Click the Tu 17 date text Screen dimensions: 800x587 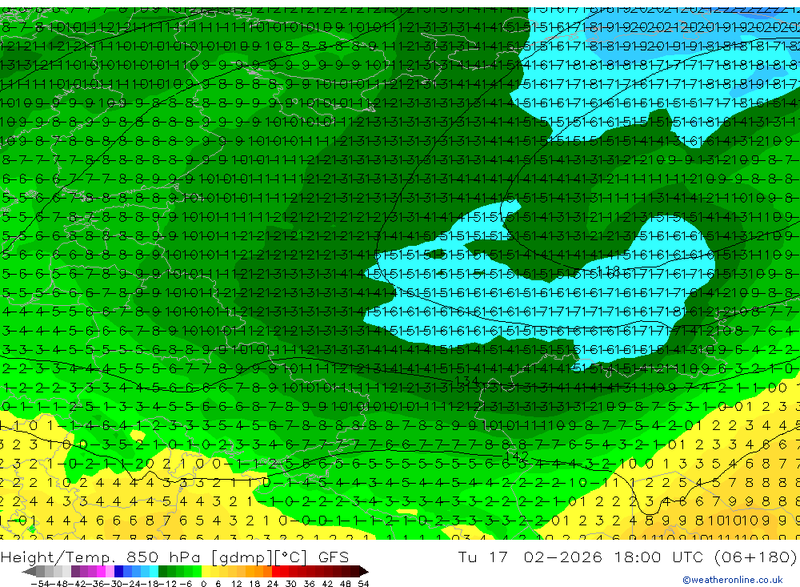(482, 557)
